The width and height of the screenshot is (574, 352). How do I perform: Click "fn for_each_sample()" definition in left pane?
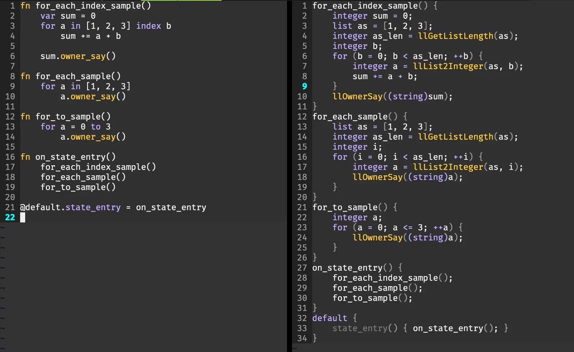coord(70,76)
